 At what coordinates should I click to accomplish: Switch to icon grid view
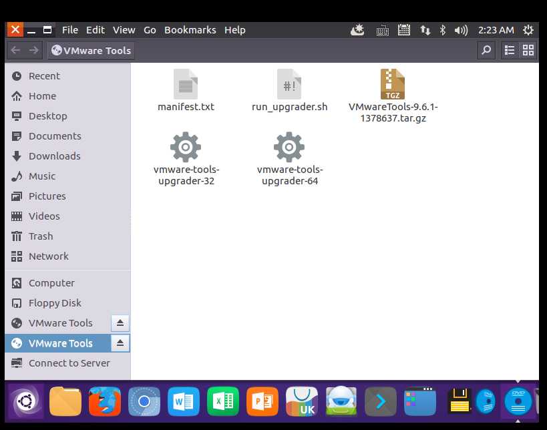coord(528,50)
